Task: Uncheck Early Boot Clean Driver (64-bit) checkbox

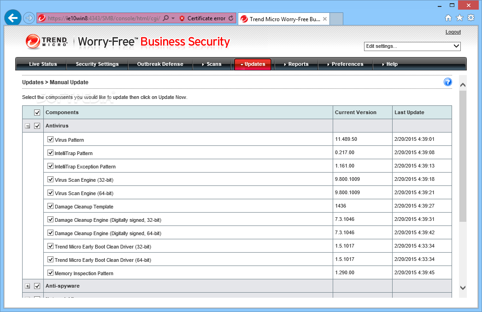Action: 50,260
